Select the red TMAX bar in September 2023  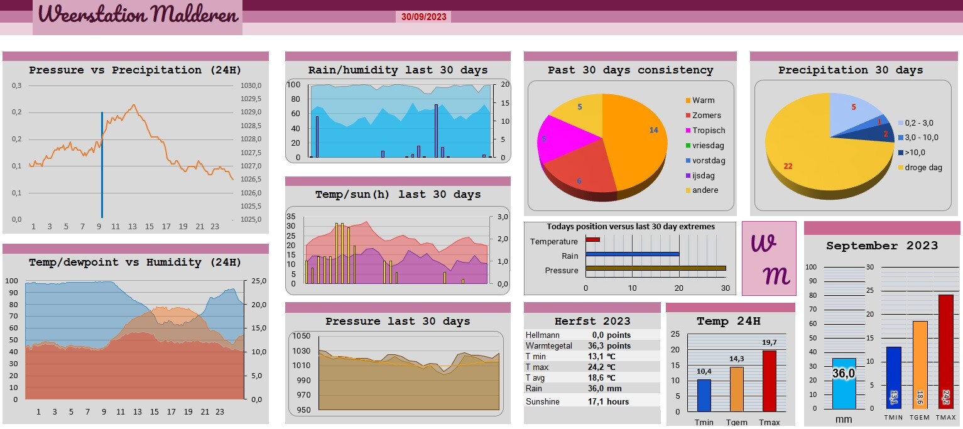point(945,351)
